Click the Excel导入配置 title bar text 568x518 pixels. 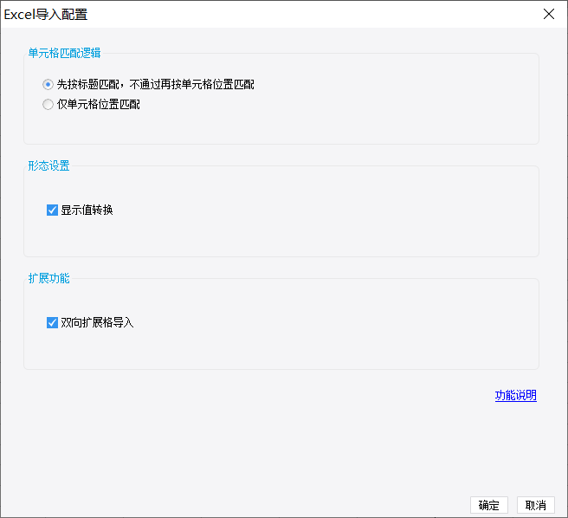tap(46, 15)
